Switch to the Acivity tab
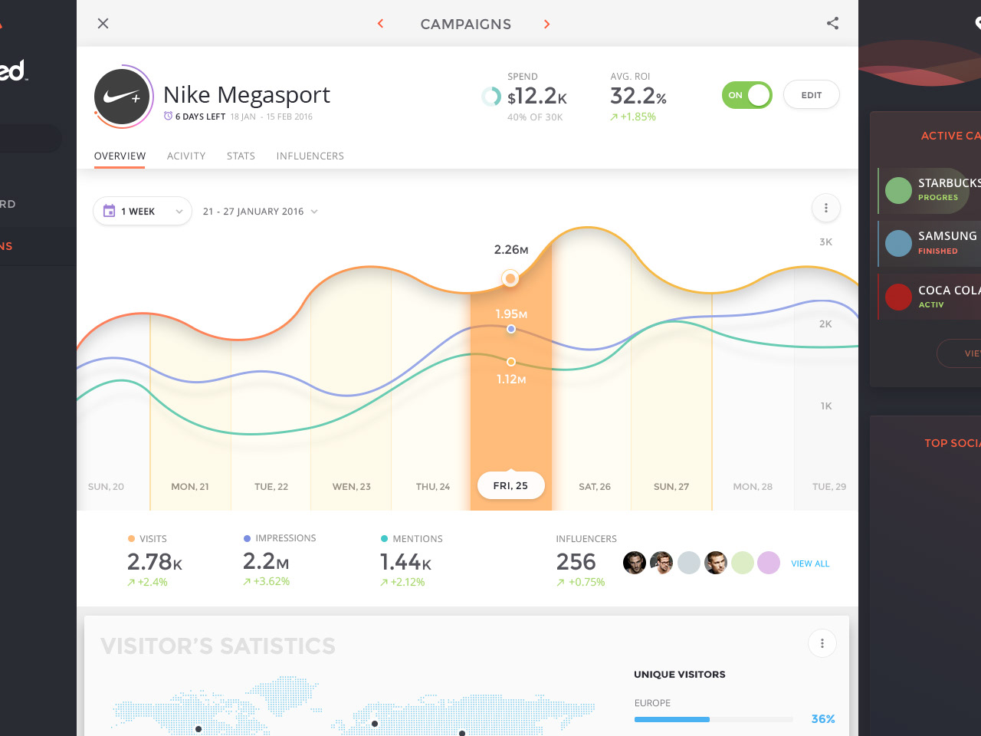Screen dimensions: 981x736 [186, 156]
